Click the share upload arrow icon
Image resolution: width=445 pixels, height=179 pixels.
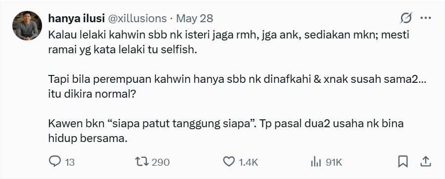tap(425, 161)
